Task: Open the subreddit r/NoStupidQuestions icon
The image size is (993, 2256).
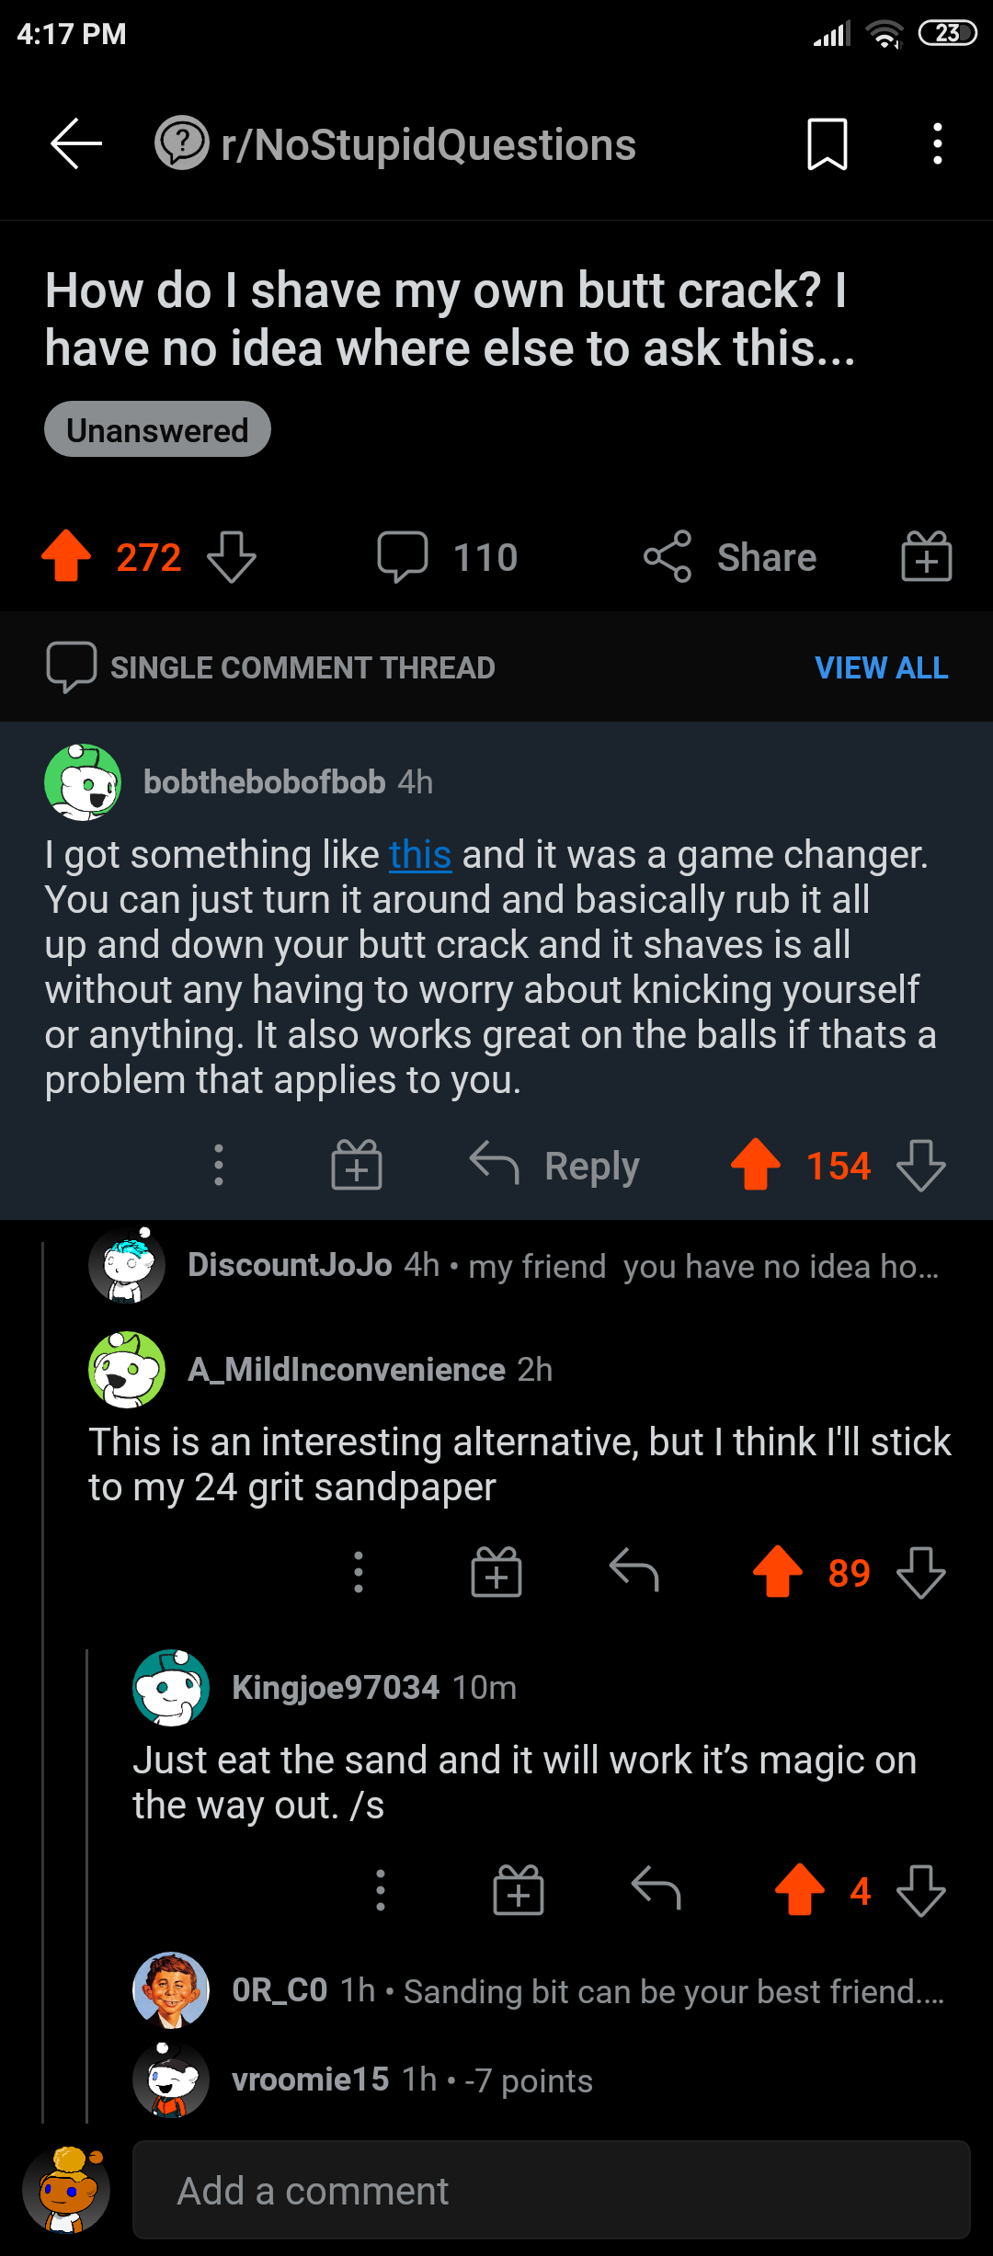Action: click(183, 144)
